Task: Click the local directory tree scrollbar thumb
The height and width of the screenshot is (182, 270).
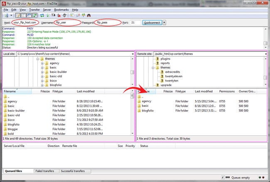Action: tap(132, 72)
